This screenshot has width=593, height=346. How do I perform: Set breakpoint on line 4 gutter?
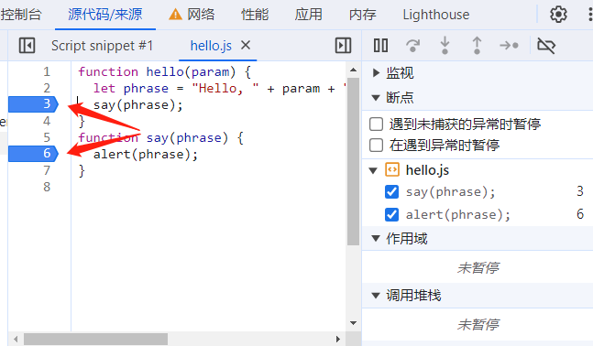coord(46,121)
